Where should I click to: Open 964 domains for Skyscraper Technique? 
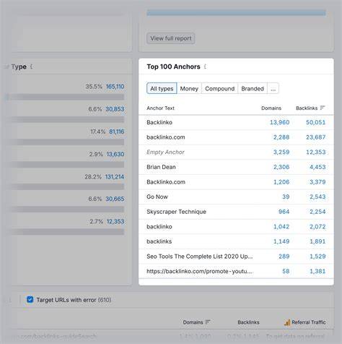pos(284,212)
